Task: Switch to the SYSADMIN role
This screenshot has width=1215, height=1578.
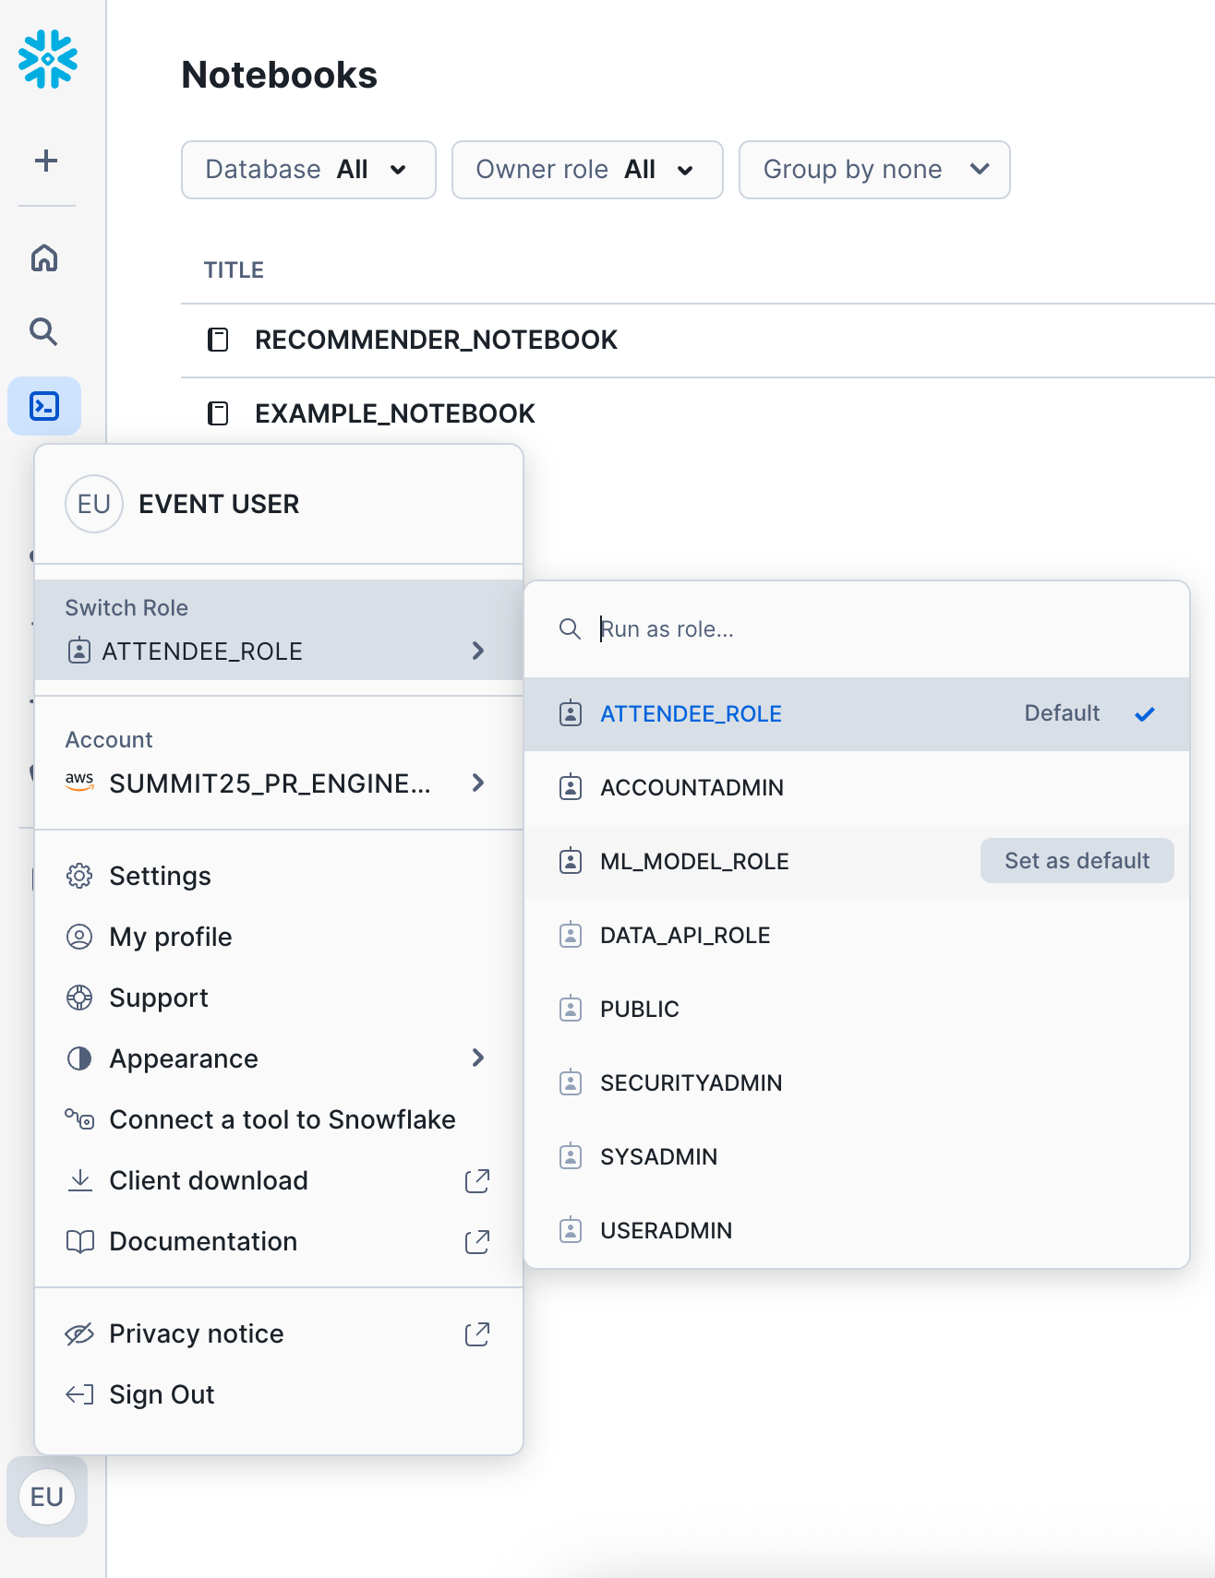Action: [x=857, y=1156]
